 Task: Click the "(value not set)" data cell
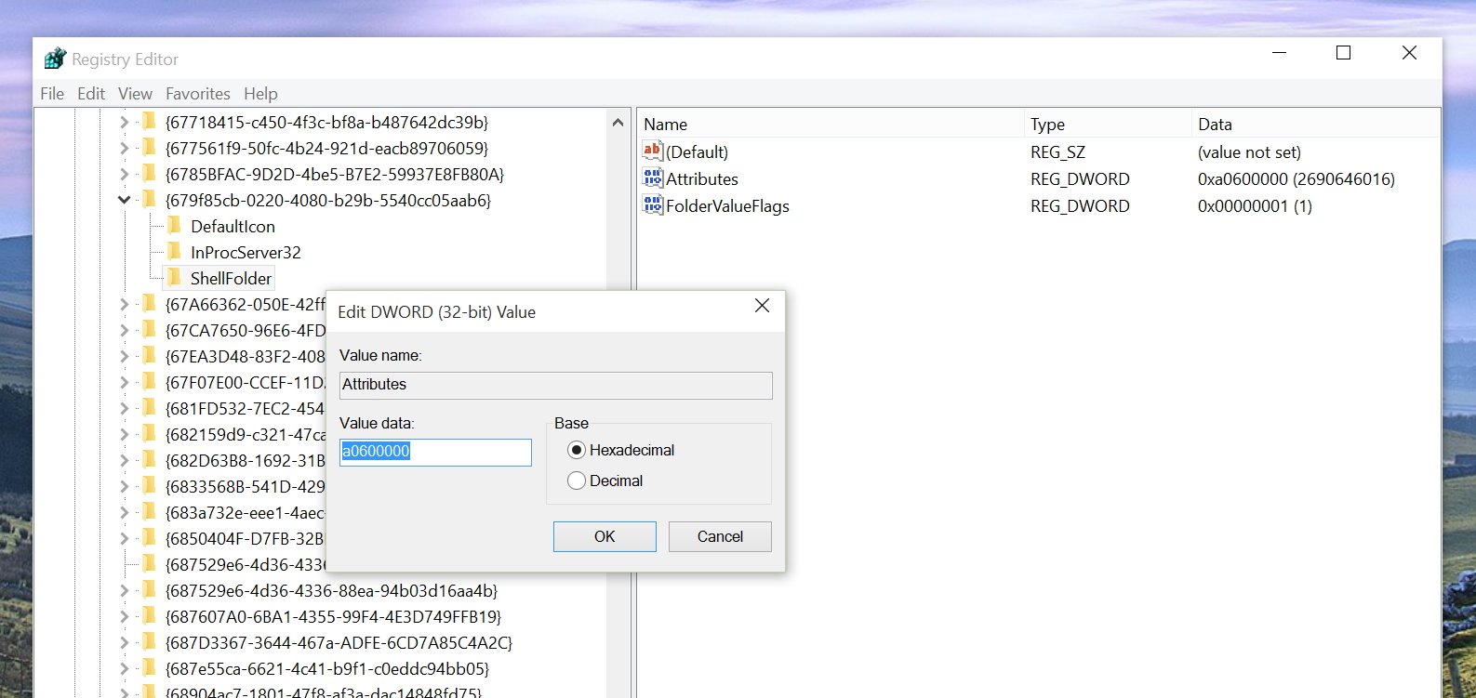1249,151
